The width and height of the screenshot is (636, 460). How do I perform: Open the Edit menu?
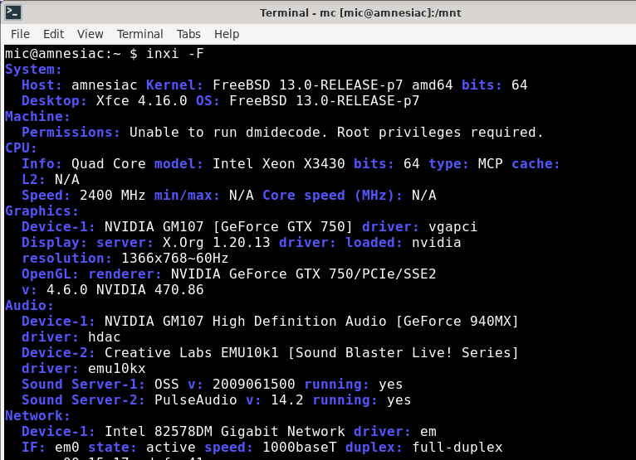click(53, 34)
